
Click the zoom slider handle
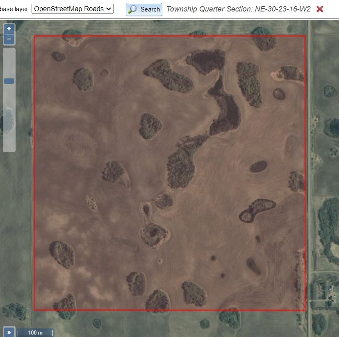click(9, 81)
